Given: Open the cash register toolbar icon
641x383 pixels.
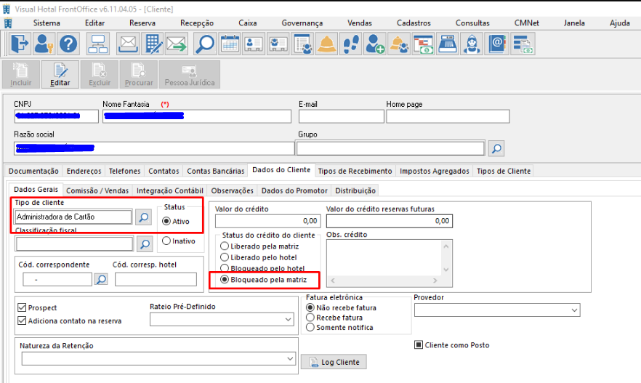Looking at the screenshot, I should (448, 44).
